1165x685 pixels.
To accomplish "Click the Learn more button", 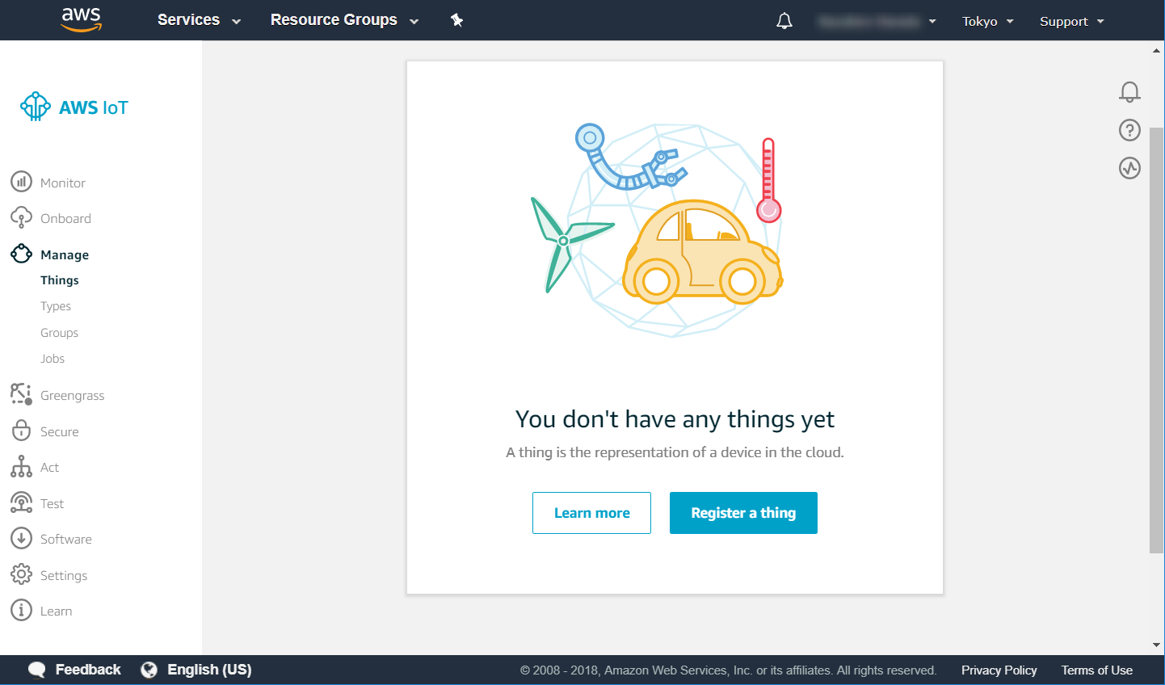I will [x=591, y=513].
